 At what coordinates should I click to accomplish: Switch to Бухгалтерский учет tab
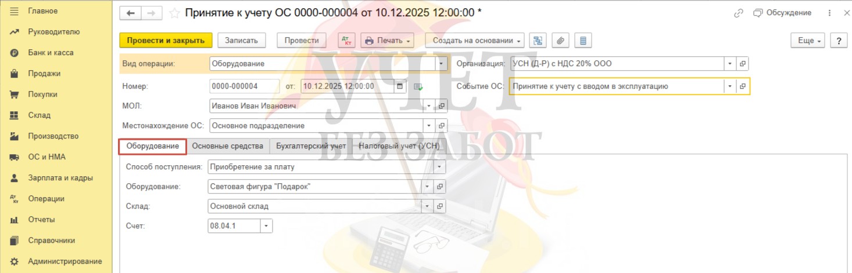click(x=311, y=147)
